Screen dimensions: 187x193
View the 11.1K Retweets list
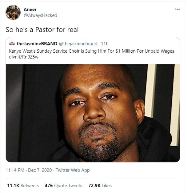click(x=23, y=186)
